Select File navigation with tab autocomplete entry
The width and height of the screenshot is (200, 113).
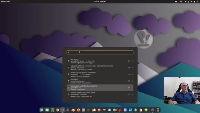click(x=100, y=88)
